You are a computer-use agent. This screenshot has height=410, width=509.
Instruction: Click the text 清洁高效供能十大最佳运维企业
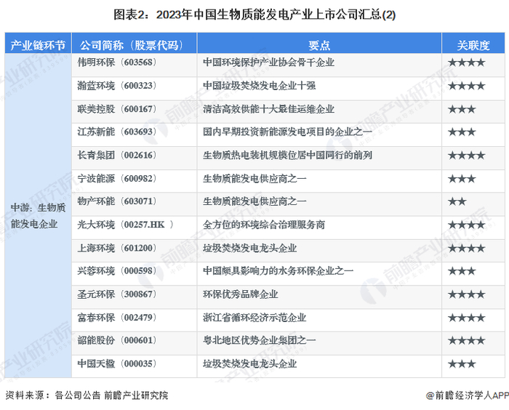point(268,109)
